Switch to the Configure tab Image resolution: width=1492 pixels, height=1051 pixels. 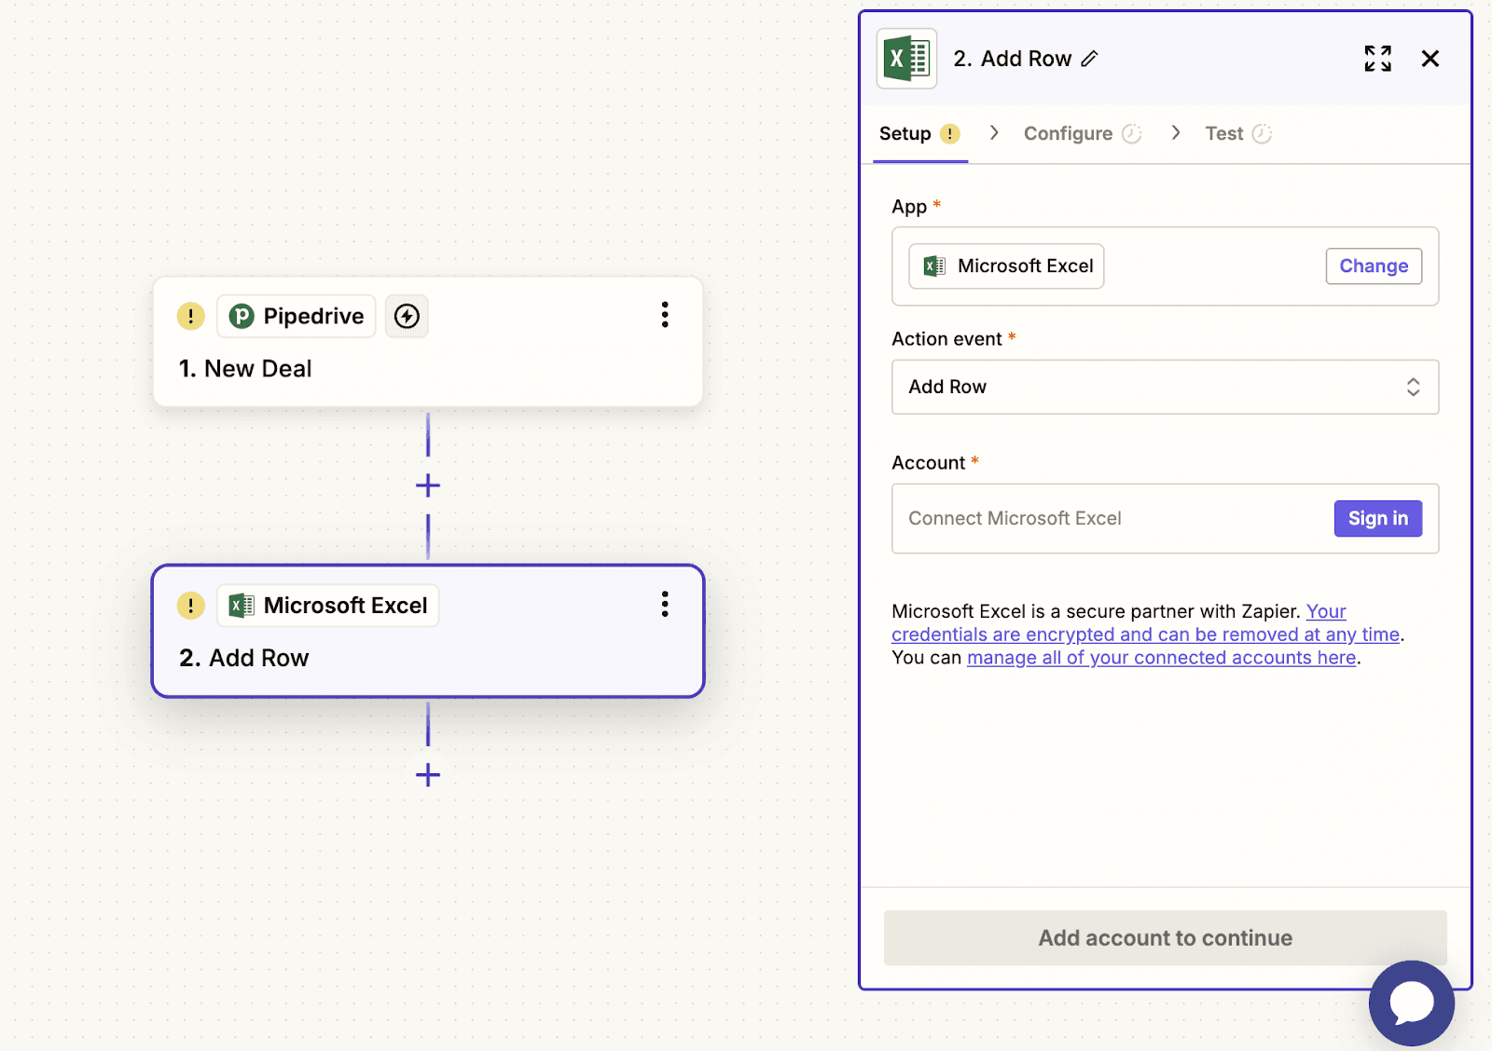(1082, 134)
